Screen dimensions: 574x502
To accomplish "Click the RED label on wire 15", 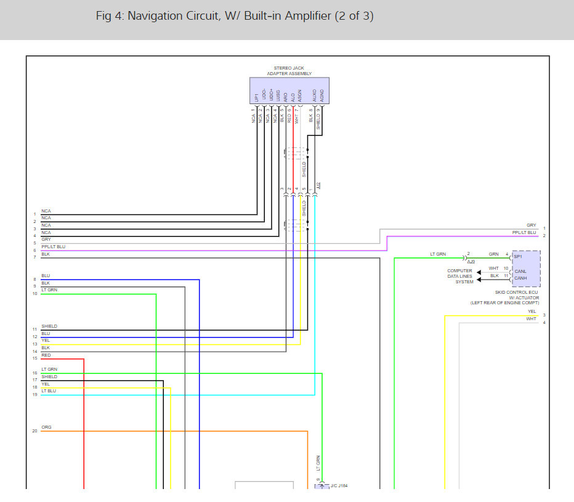I will point(46,355).
